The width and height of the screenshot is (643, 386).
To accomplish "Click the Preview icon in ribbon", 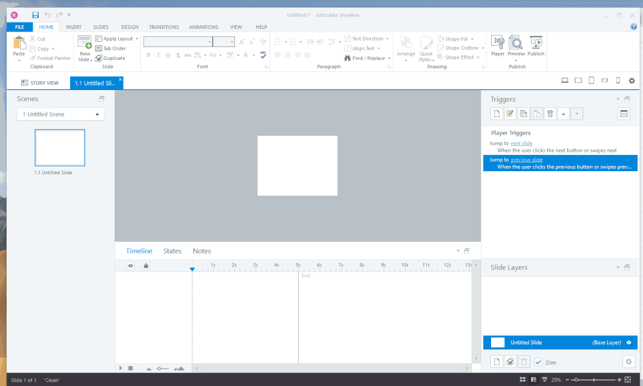I will click(x=516, y=46).
